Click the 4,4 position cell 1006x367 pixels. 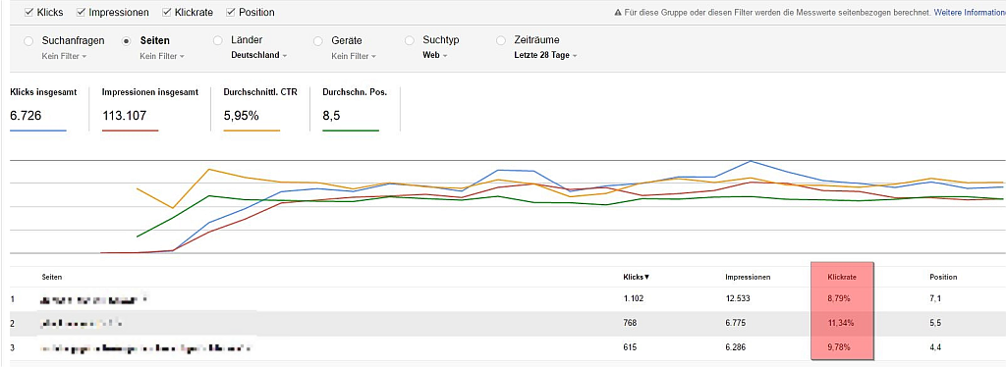934,348
